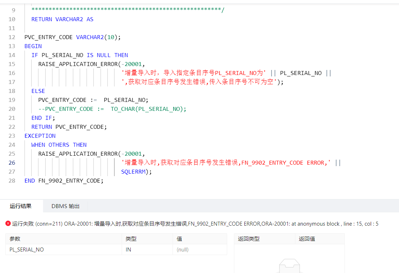The width and height of the screenshot is (399, 273).
Task: Click the BEGIN keyword on line 13
Action: point(33,46)
